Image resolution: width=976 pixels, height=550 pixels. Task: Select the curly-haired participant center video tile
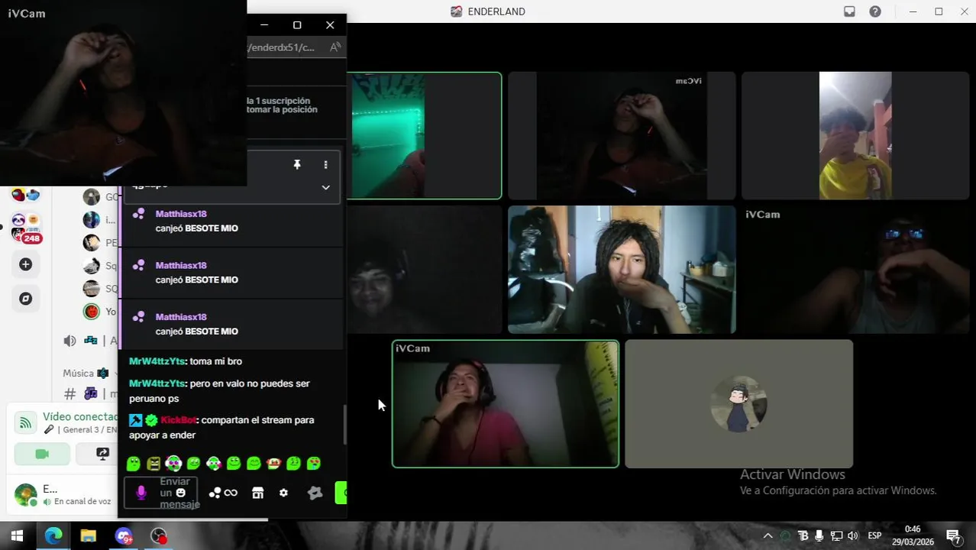pyautogui.click(x=622, y=270)
